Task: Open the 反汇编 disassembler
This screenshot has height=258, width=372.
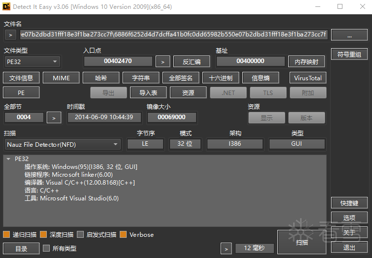Action: point(192,62)
